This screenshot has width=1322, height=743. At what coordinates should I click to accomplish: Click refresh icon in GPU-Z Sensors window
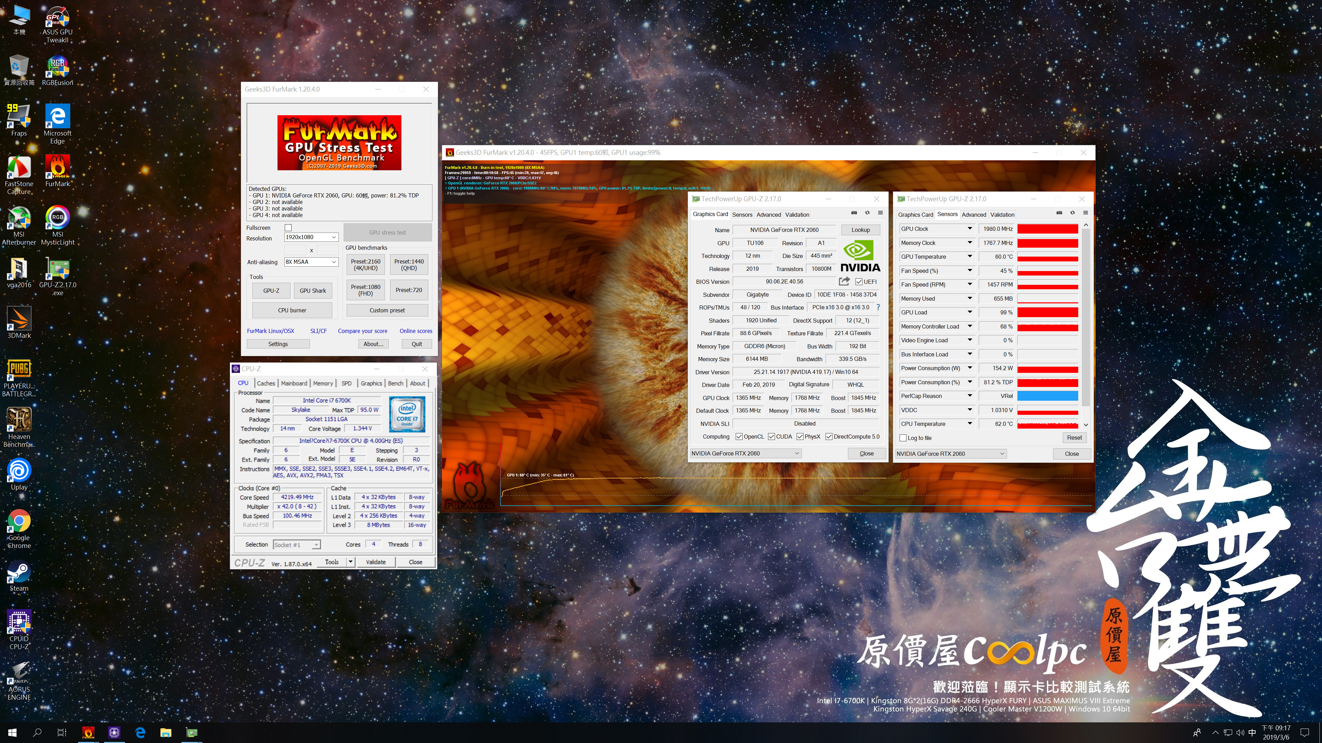(1072, 213)
